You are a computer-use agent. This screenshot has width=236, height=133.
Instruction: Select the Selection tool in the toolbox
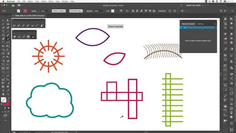click(3, 20)
